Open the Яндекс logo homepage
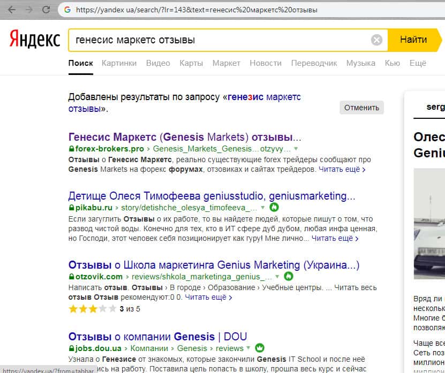Viewport: 445px width, 373px height. click(x=35, y=40)
